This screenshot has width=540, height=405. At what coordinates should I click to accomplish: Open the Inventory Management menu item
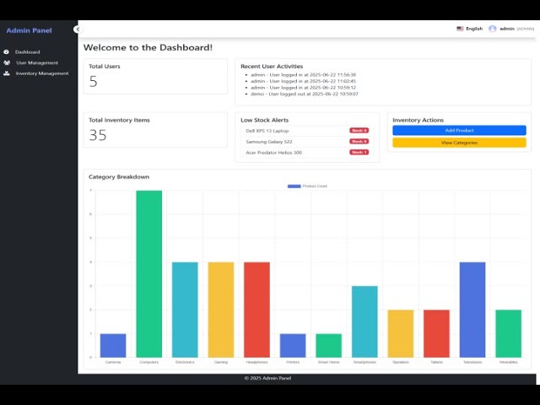pyautogui.click(x=42, y=73)
